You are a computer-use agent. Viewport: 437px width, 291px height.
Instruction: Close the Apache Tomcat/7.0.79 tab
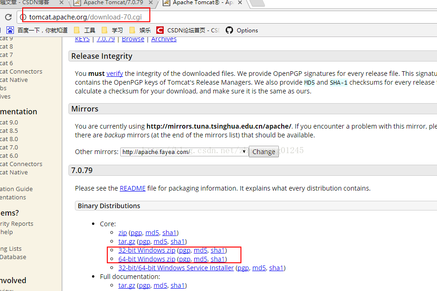coord(150,2)
